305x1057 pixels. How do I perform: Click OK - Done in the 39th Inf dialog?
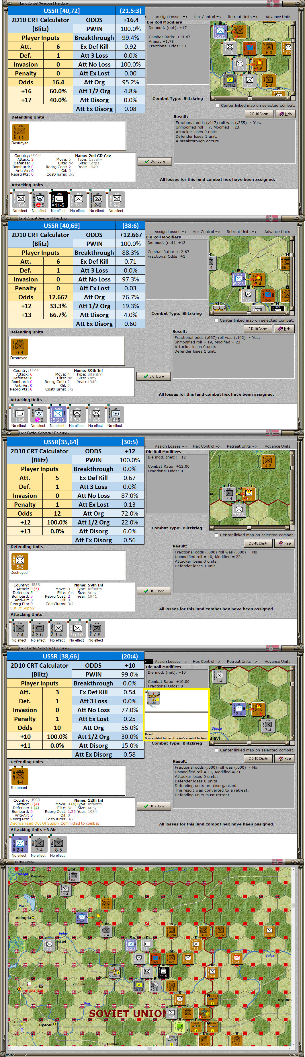tap(153, 376)
